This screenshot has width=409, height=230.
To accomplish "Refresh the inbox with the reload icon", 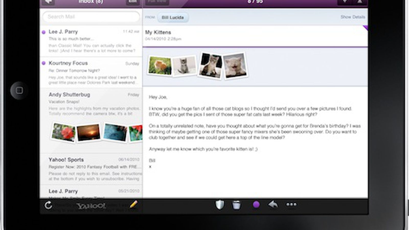I will (48, 205).
